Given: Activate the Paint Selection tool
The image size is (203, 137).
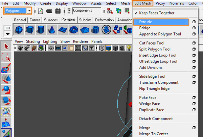Looking at the screenshot, I should click(6, 68).
